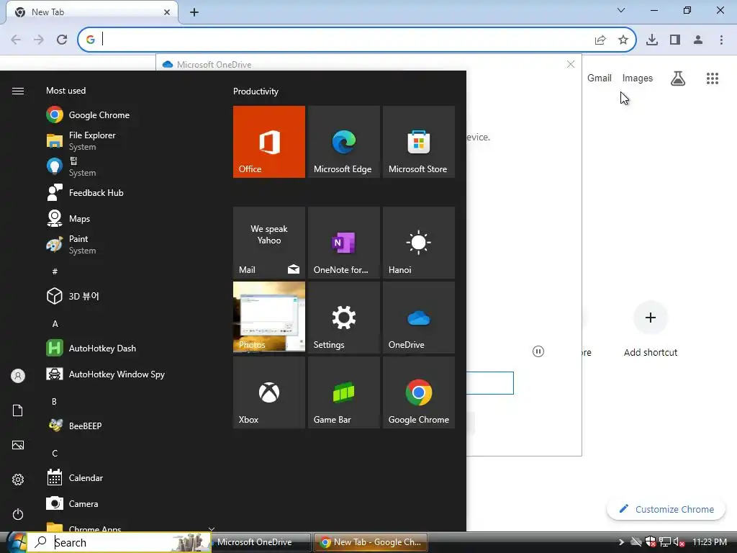Open Chrome three-dot menu

click(721, 40)
